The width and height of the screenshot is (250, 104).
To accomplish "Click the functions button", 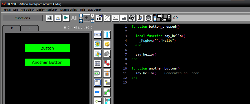I will click(x=23, y=18).
